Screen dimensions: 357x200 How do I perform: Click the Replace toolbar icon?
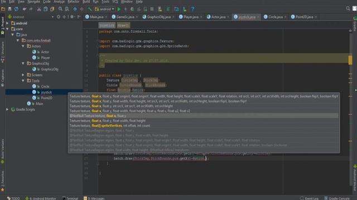click(67, 9)
